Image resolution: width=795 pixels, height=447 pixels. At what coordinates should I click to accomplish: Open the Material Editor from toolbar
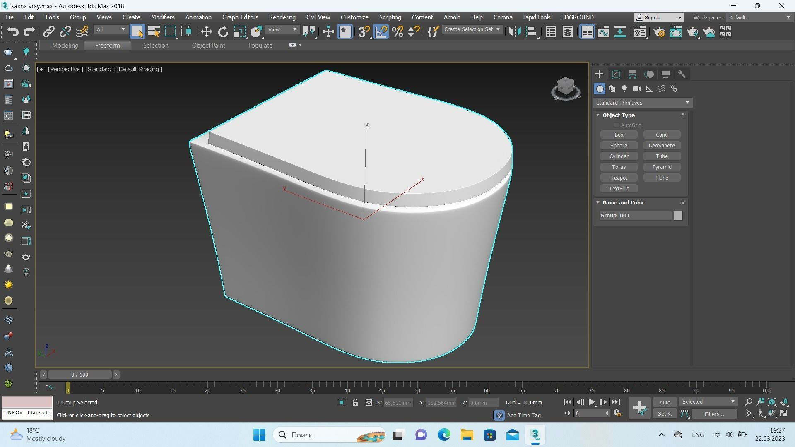(639, 32)
